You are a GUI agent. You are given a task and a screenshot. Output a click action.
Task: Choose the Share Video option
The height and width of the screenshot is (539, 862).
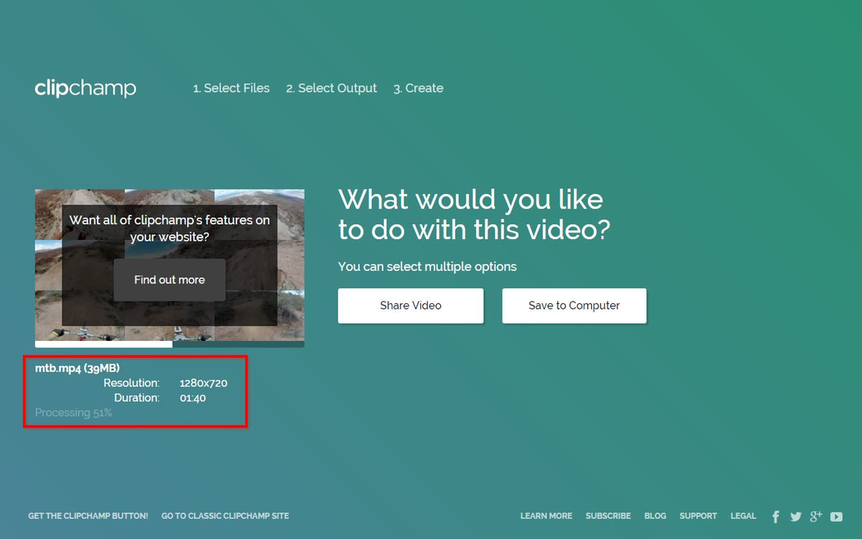pos(410,306)
